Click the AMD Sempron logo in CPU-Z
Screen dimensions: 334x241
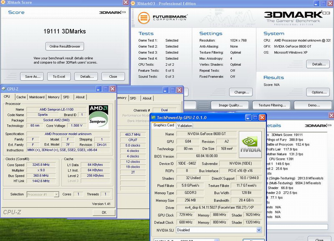(x=99, y=117)
